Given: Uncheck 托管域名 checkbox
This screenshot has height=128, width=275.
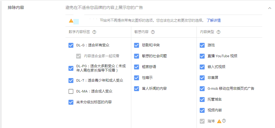Looking at the screenshot, I should click(202, 100).
